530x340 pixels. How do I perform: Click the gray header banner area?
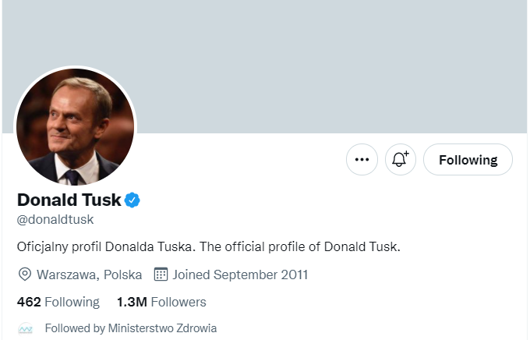click(x=312, y=62)
